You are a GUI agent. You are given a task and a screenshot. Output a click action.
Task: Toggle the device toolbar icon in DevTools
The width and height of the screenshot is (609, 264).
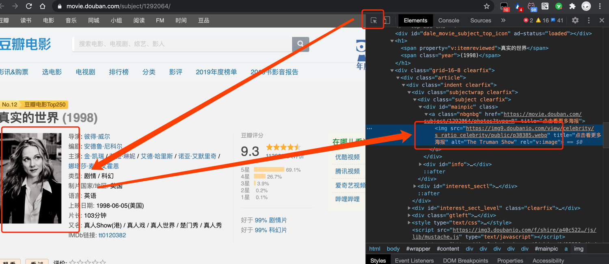(x=387, y=20)
